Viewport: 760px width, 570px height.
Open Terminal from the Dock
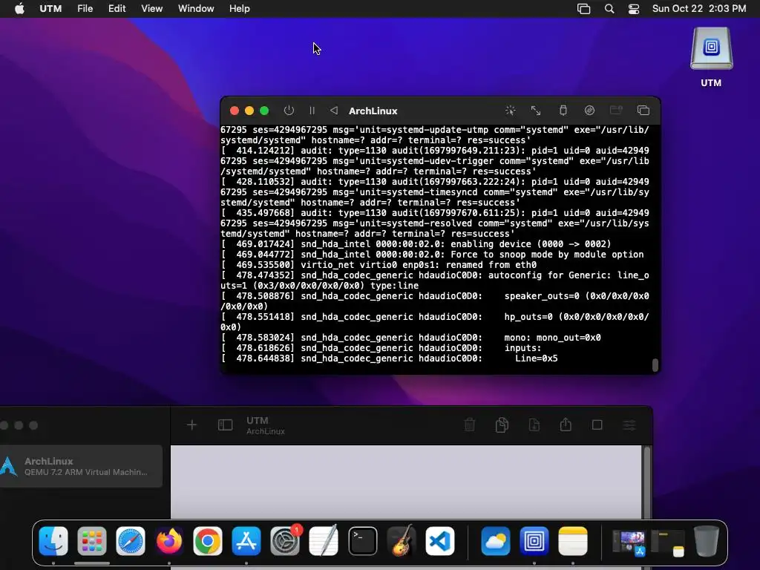click(362, 541)
